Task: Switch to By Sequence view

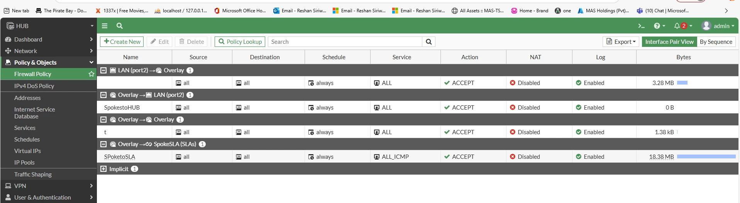Action: [716, 42]
